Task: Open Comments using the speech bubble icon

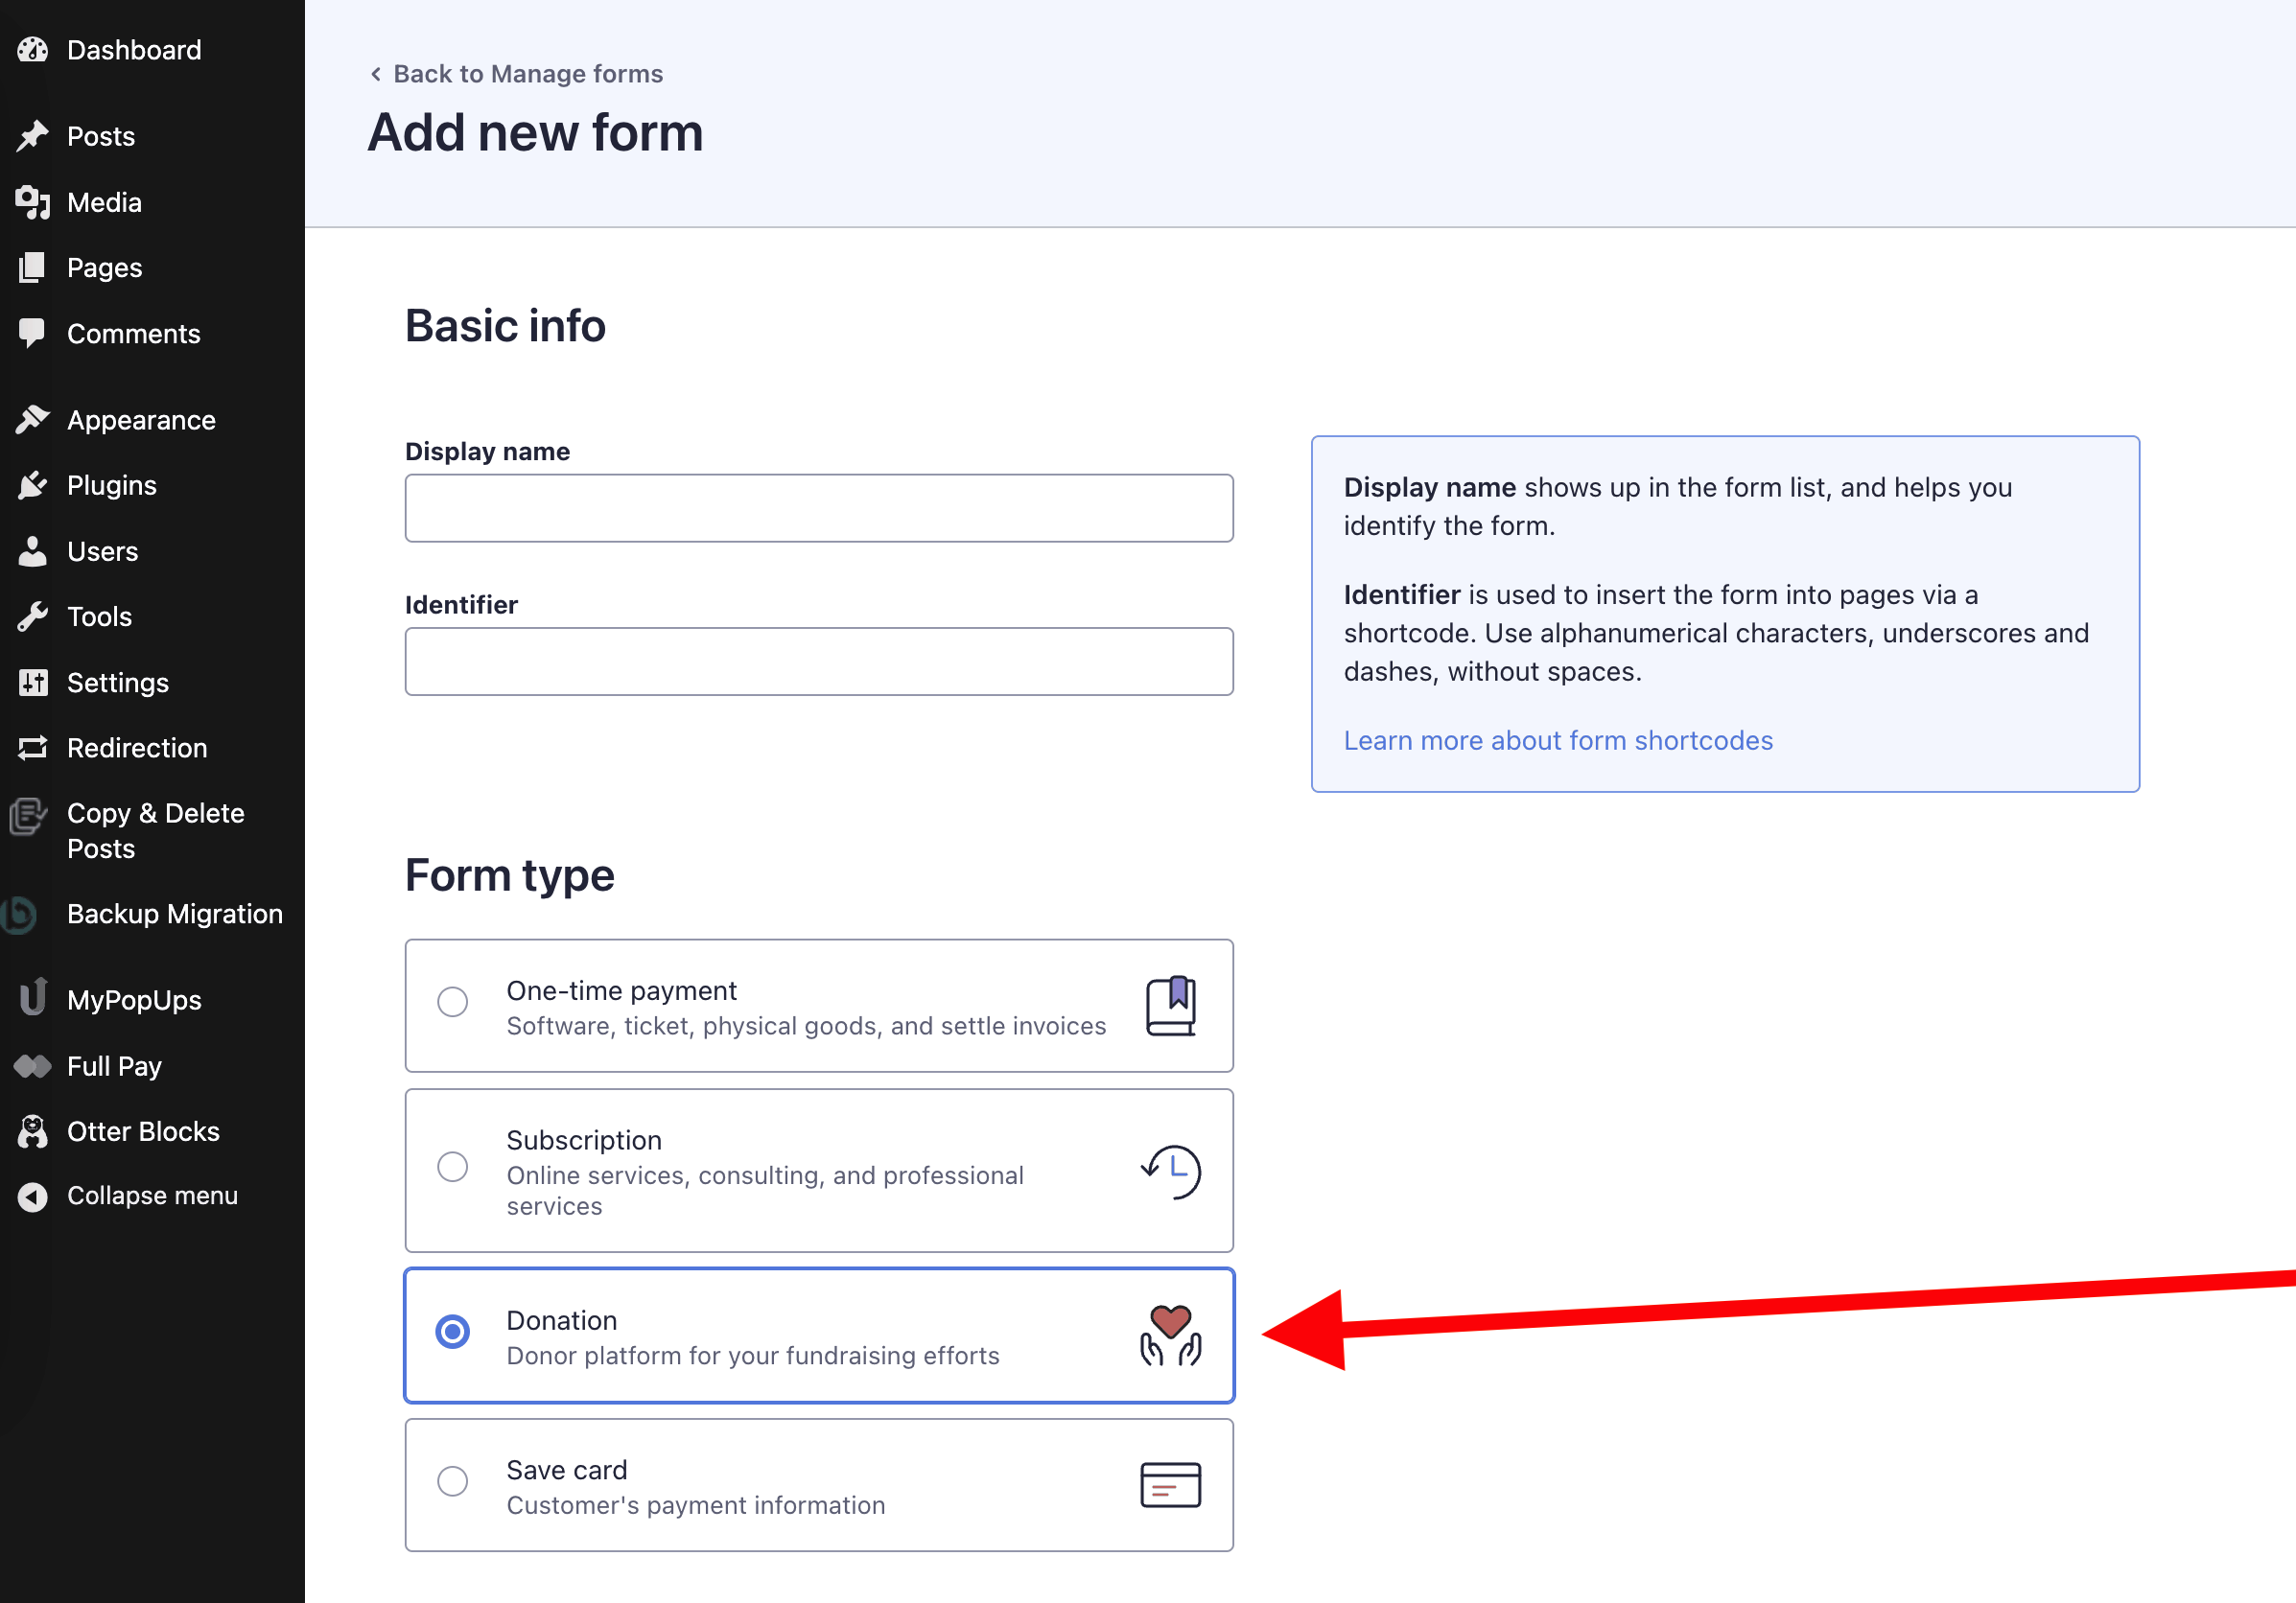Action: click(x=33, y=333)
